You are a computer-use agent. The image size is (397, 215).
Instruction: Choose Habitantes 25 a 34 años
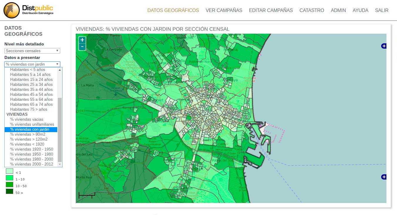pyautogui.click(x=31, y=84)
